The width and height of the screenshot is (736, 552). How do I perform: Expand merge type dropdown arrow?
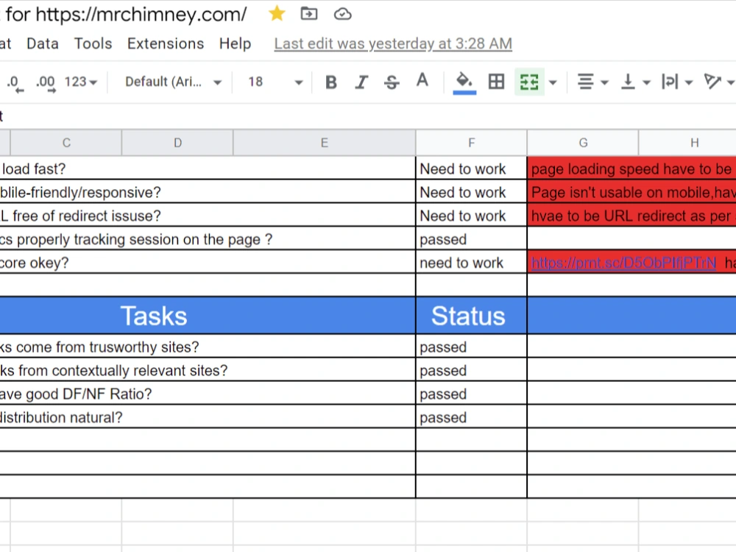(553, 82)
